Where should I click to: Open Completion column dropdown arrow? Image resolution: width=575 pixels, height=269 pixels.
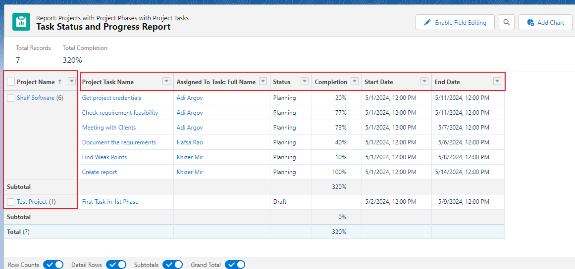[355, 82]
